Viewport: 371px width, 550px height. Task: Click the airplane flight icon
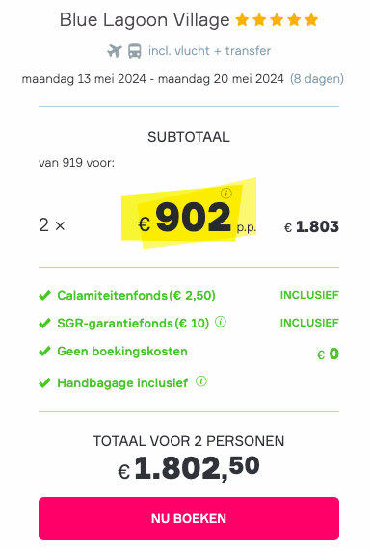click(x=115, y=51)
